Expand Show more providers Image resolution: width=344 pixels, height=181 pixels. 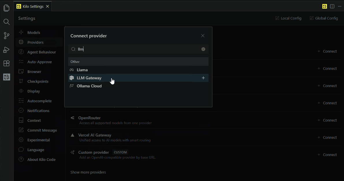pyautogui.click(x=88, y=172)
